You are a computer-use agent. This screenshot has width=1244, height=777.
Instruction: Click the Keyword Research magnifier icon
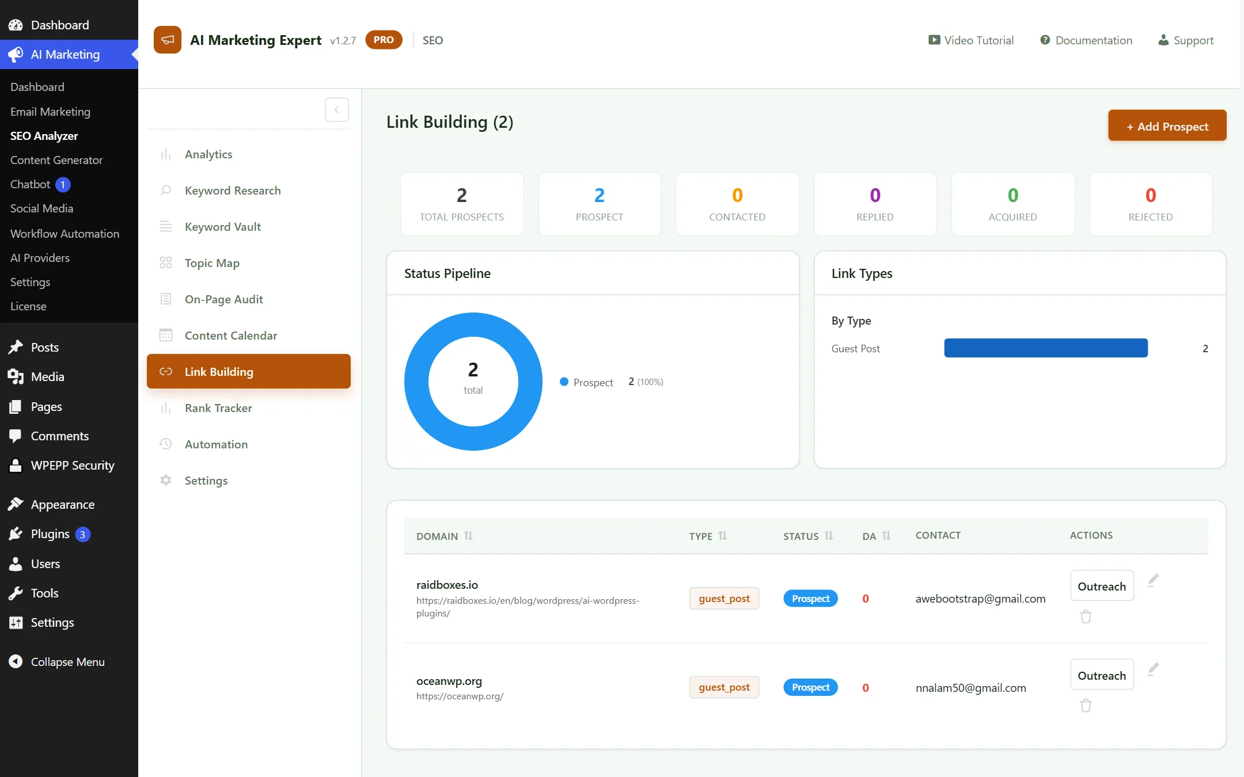[166, 191]
